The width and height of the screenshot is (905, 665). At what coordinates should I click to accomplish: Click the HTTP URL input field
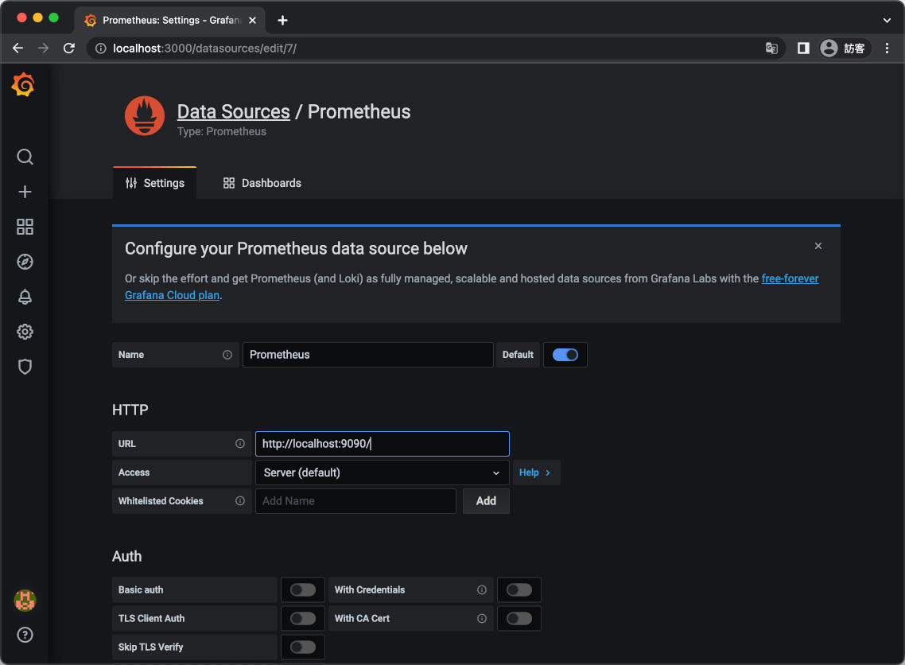[382, 444]
